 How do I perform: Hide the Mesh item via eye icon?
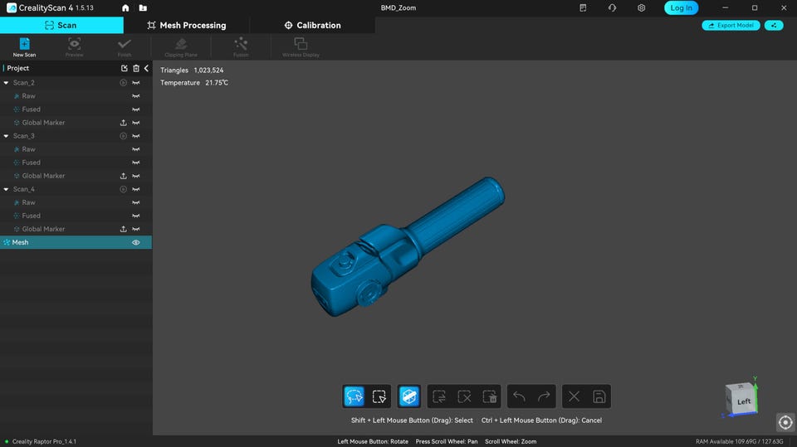(136, 243)
